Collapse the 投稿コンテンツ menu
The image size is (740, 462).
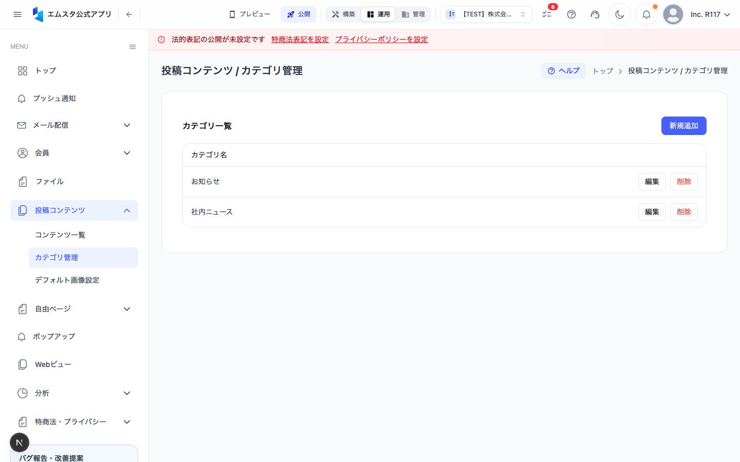coord(74,210)
